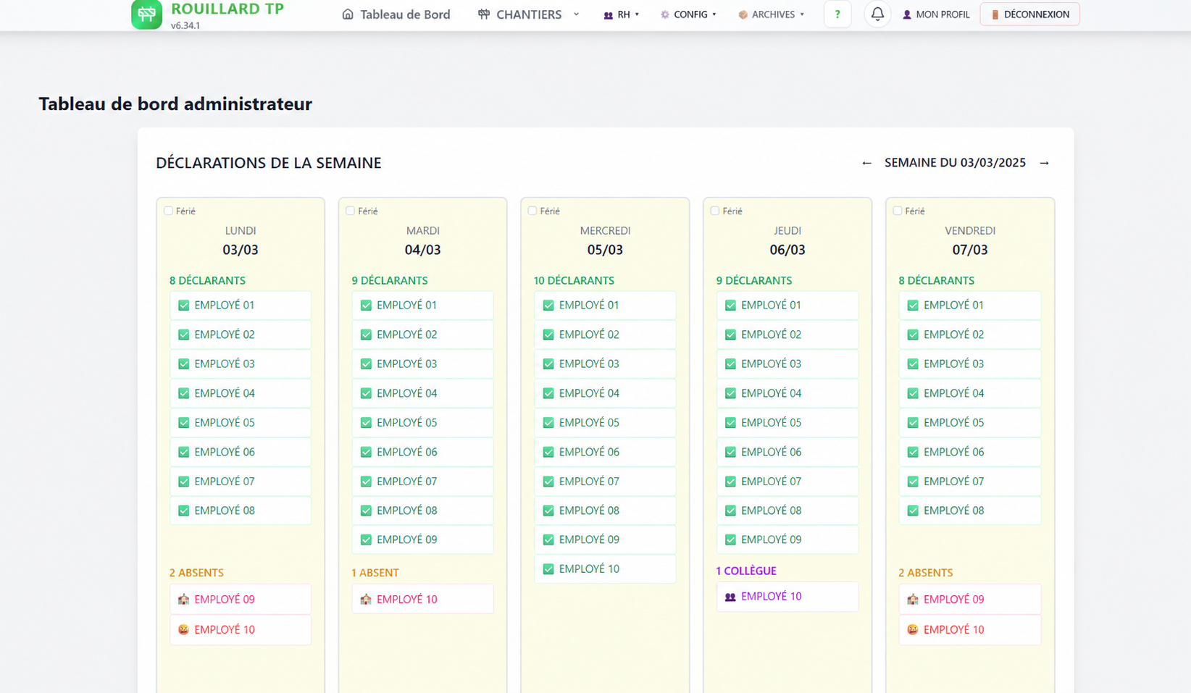
Task: Expand the Archives dropdown arrow
Action: [802, 14]
